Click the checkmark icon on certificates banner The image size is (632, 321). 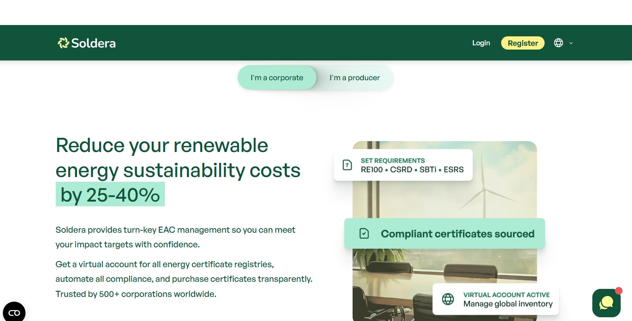pyautogui.click(x=364, y=233)
